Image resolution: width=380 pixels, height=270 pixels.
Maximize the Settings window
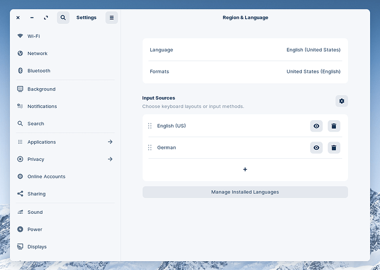tap(46, 18)
